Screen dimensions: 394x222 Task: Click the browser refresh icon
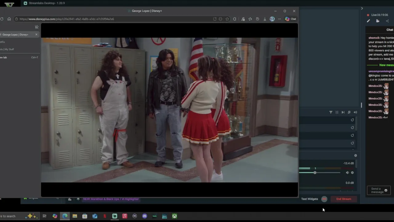tap(2, 19)
